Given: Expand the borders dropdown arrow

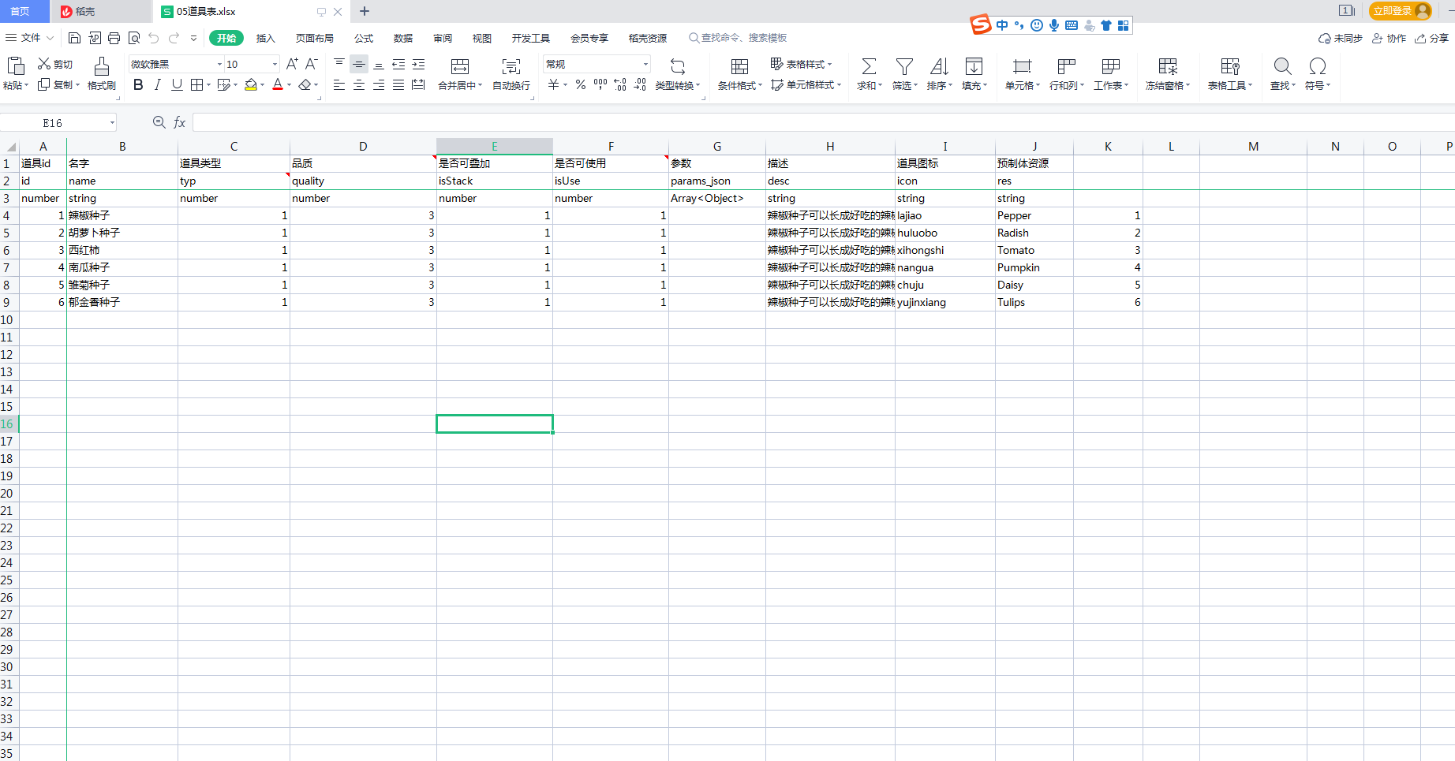Looking at the screenshot, I should pos(209,85).
